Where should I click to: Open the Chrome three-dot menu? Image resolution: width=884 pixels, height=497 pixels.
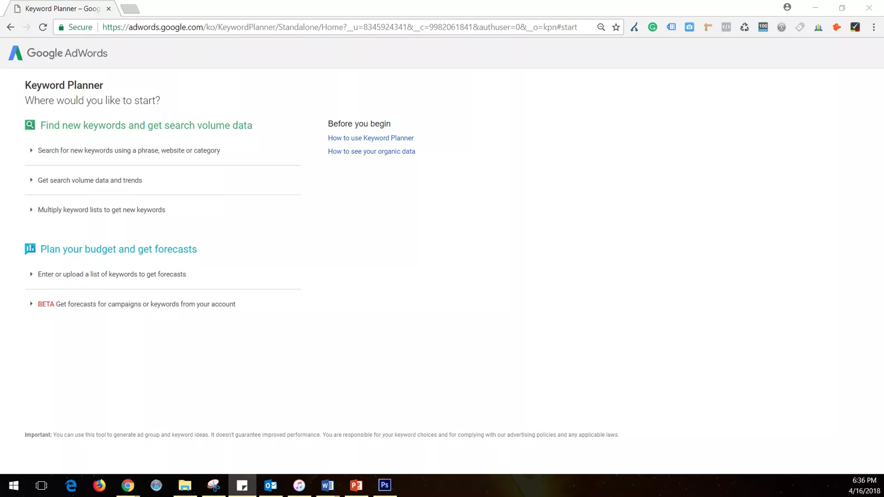click(x=873, y=27)
